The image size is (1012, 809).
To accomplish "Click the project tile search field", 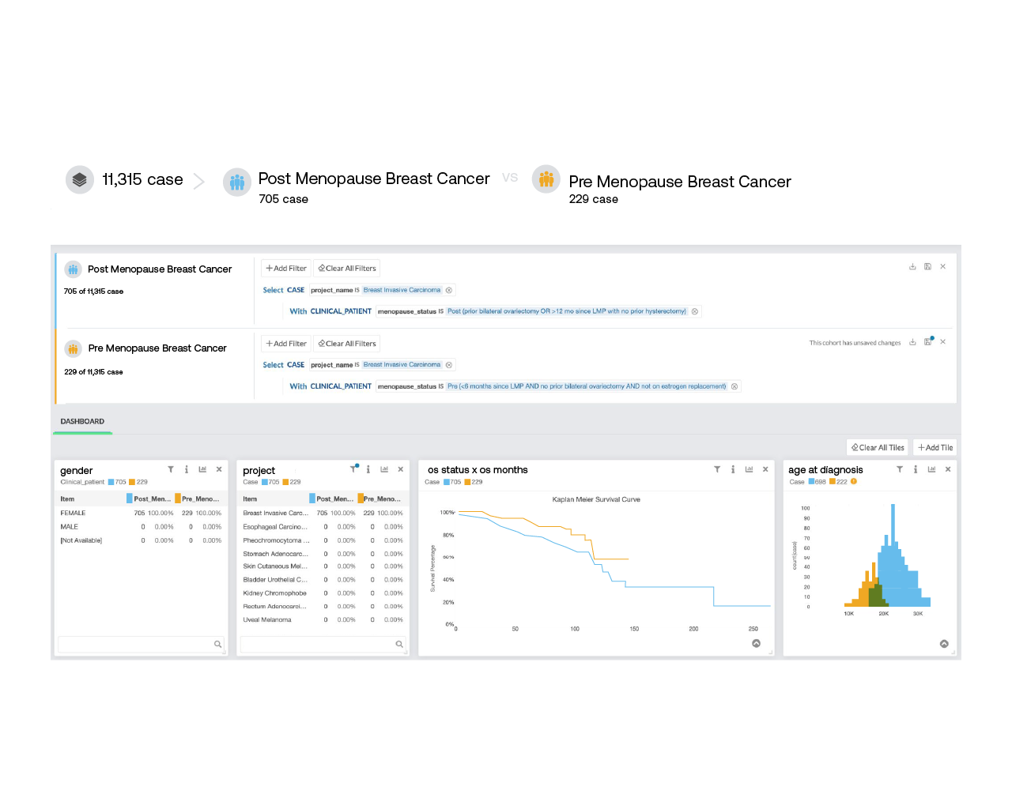I will coord(323,645).
